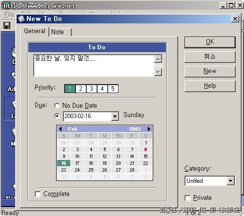Click the New button
This screenshot has height=216, width=244.
(x=210, y=71)
